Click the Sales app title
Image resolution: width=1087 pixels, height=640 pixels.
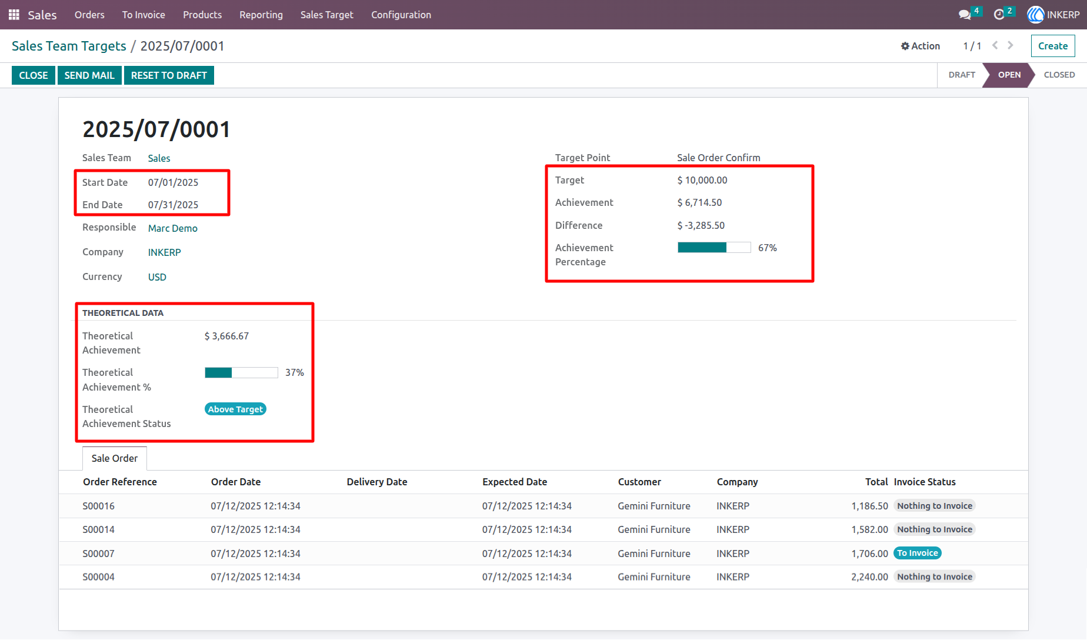(42, 15)
